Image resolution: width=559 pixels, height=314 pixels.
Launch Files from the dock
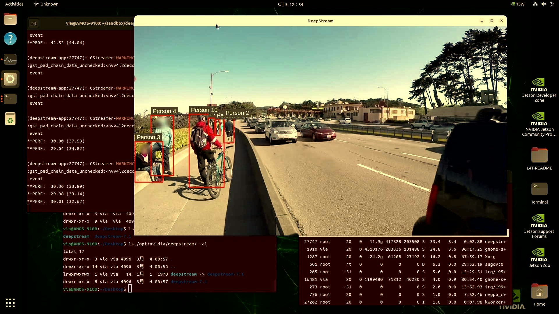click(x=10, y=19)
